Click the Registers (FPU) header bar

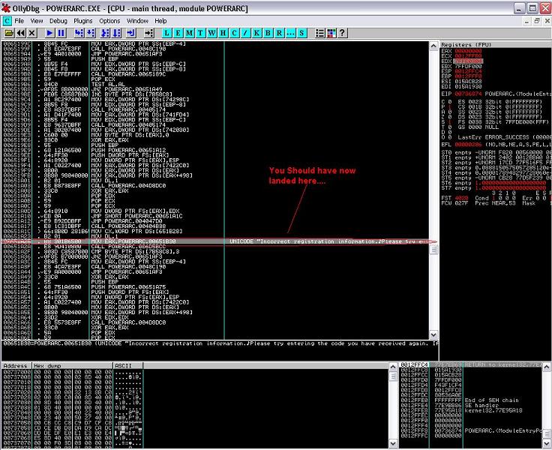click(496, 45)
